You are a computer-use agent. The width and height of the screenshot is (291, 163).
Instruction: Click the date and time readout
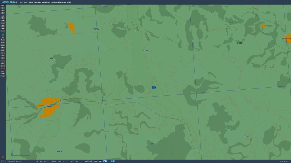pos(282,162)
